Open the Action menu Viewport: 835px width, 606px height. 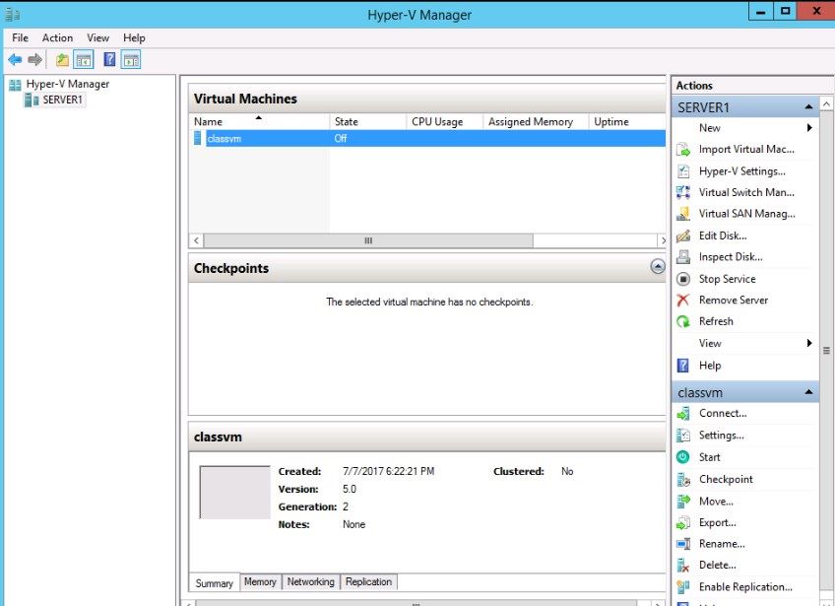[57, 37]
